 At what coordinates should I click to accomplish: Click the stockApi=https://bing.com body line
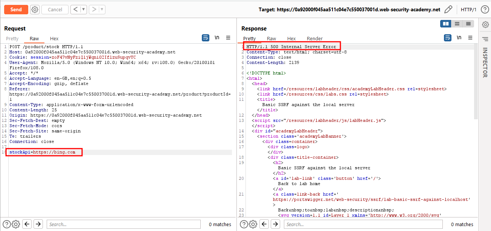[43, 152]
